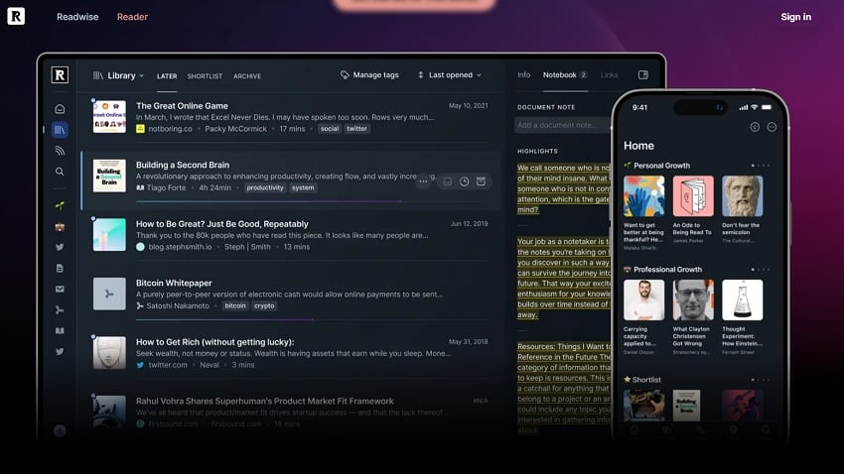
Task: Open the dots menu beside Personal Growth
Action: click(761, 166)
